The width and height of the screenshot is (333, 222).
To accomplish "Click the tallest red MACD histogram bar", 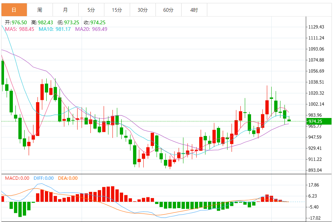I will point(112,194).
